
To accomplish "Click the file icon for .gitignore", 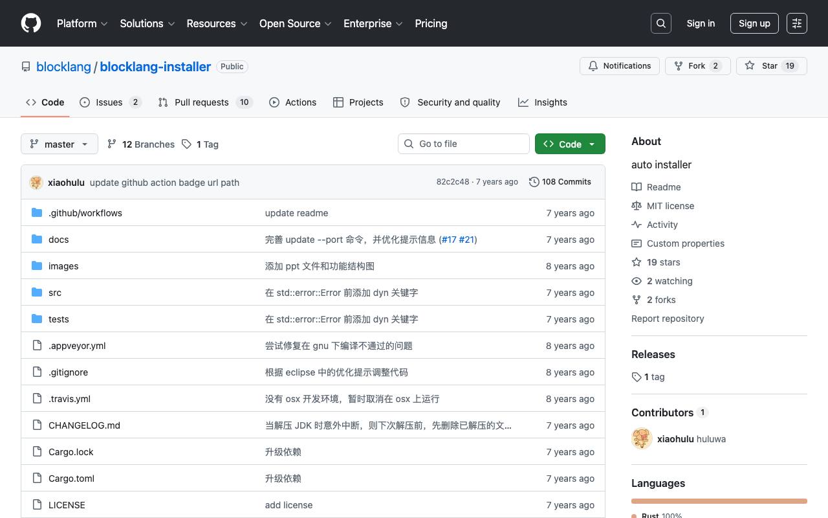I will [37, 372].
